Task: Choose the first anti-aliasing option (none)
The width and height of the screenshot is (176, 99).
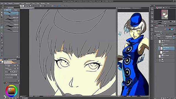Action: (x=9, y=72)
